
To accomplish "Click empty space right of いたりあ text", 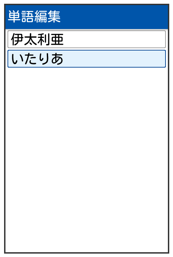I will coord(115,59).
